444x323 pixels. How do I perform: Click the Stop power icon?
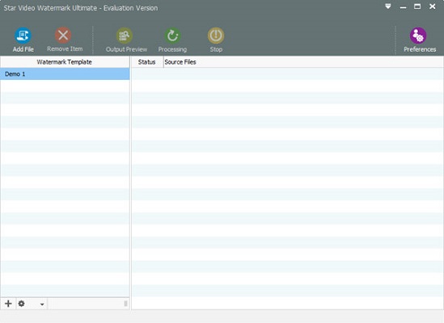pyautogui.click(x=216, y=36)
